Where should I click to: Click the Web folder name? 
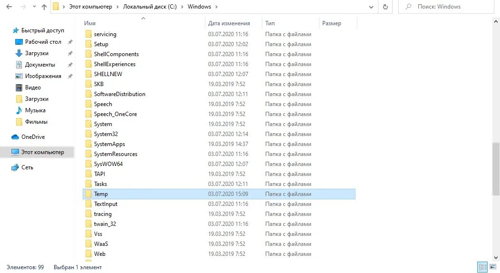click(99, 254)
